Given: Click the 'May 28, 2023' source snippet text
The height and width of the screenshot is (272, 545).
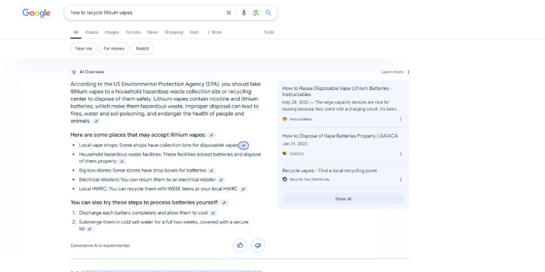Looking at the screenshot, I should pos(341,106).
